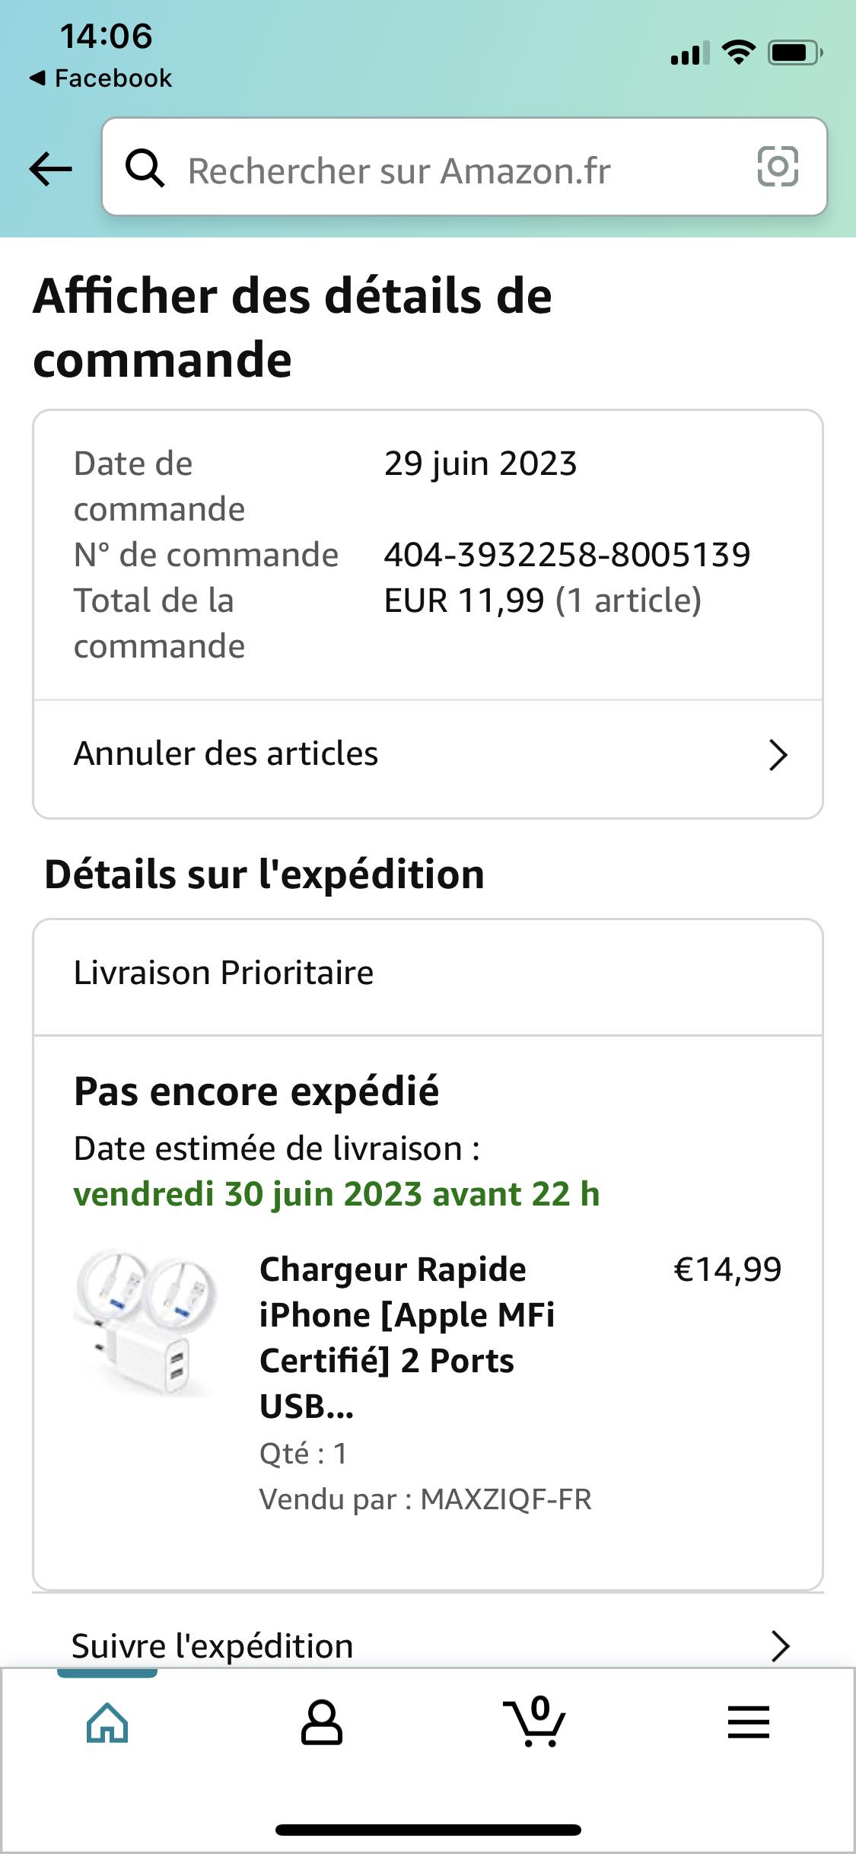Open Suivre l'expédition option
Image resolution: width=856 pixels, height=1854 pixels.
[x=213, y=1646]
